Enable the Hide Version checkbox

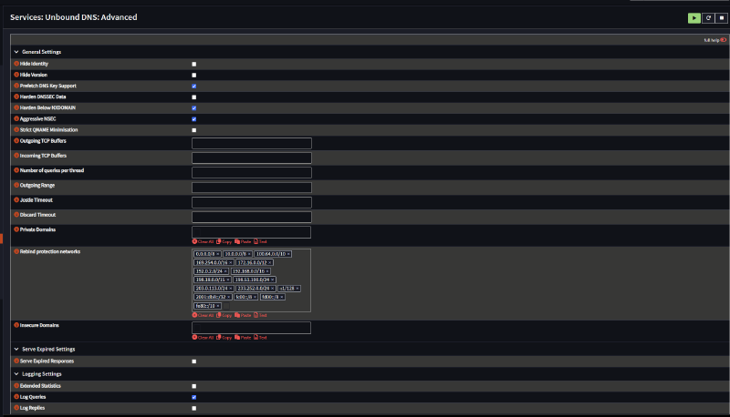coord(194,76)
